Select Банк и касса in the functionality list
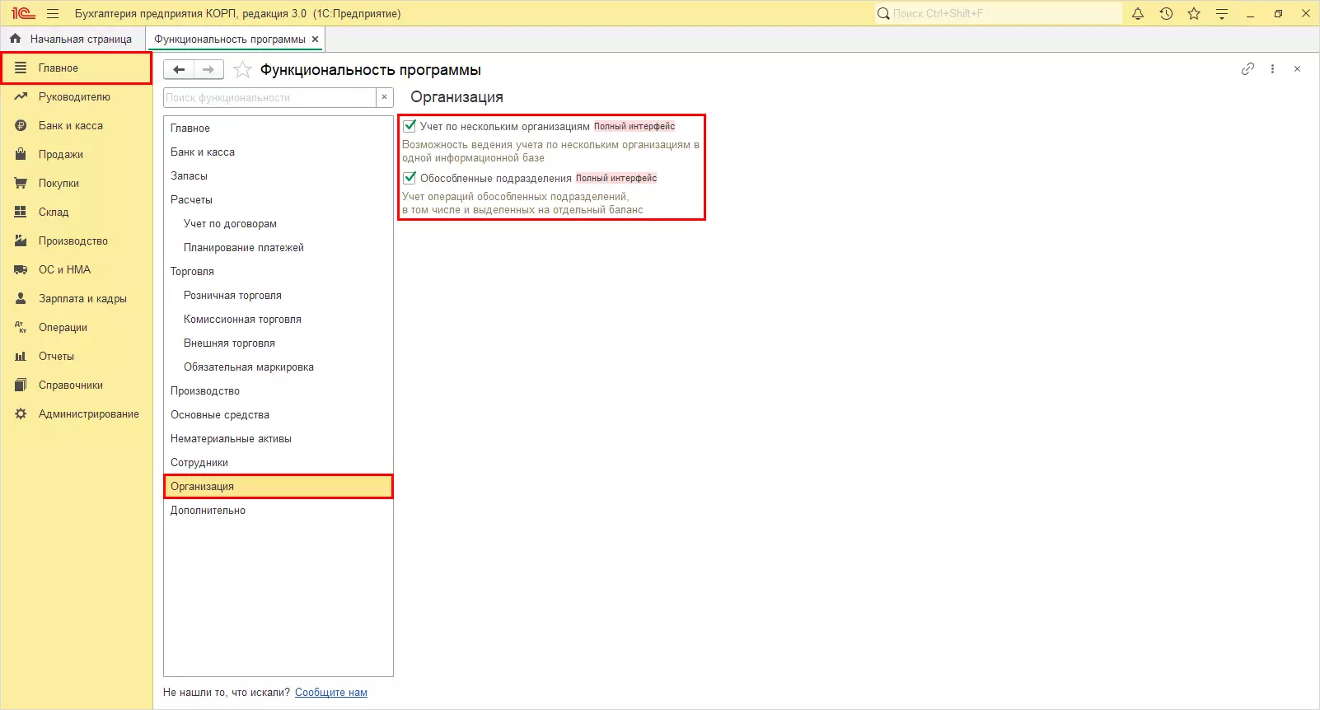Screen dimensions: 1320x710 tap(279, 152)
